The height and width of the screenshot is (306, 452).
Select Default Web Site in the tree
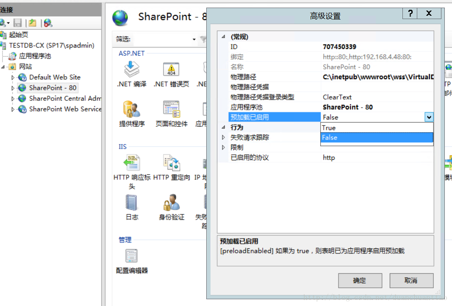click(55, 77)
